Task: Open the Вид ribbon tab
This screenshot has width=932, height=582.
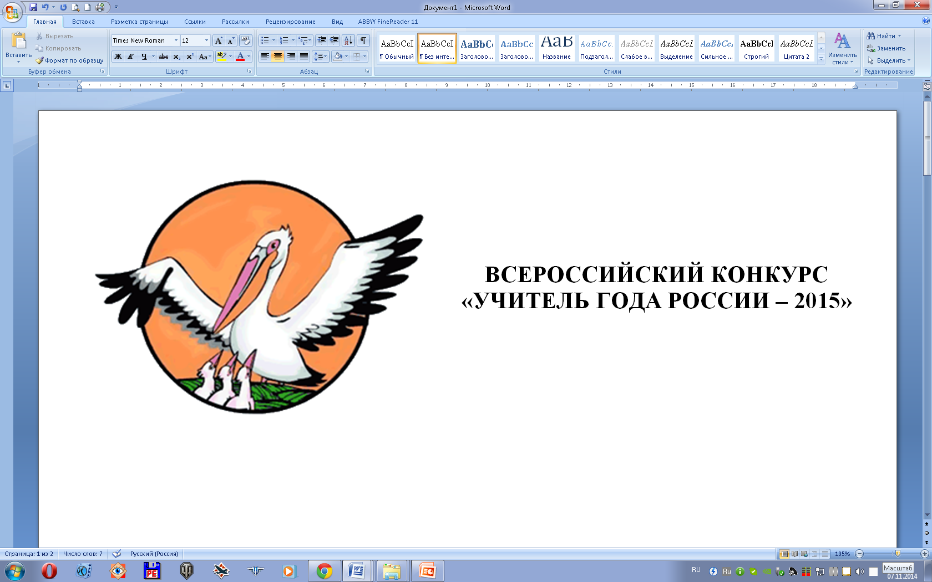Action: pos(337,22)
